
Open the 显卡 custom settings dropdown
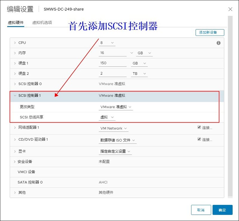116,151
